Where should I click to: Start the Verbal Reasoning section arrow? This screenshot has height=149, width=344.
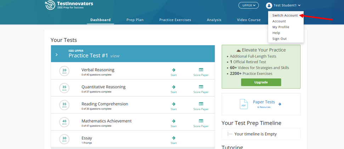(174, 70)
